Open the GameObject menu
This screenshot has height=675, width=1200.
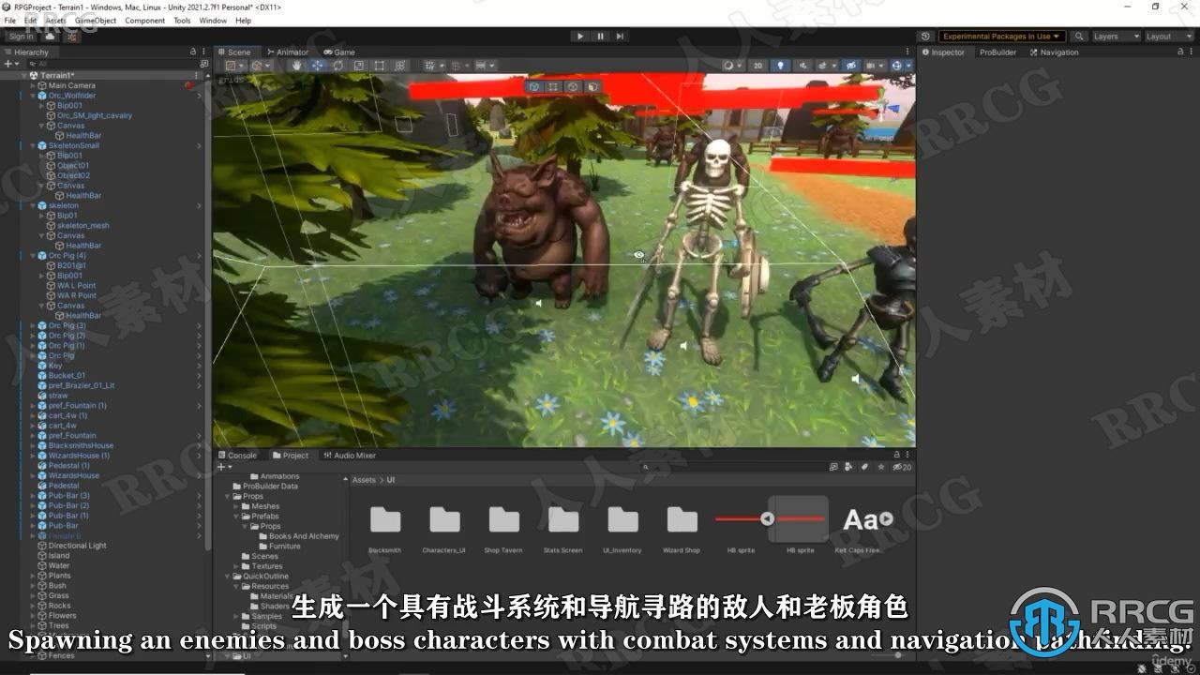pyautogui.click(x=96, y=20)
